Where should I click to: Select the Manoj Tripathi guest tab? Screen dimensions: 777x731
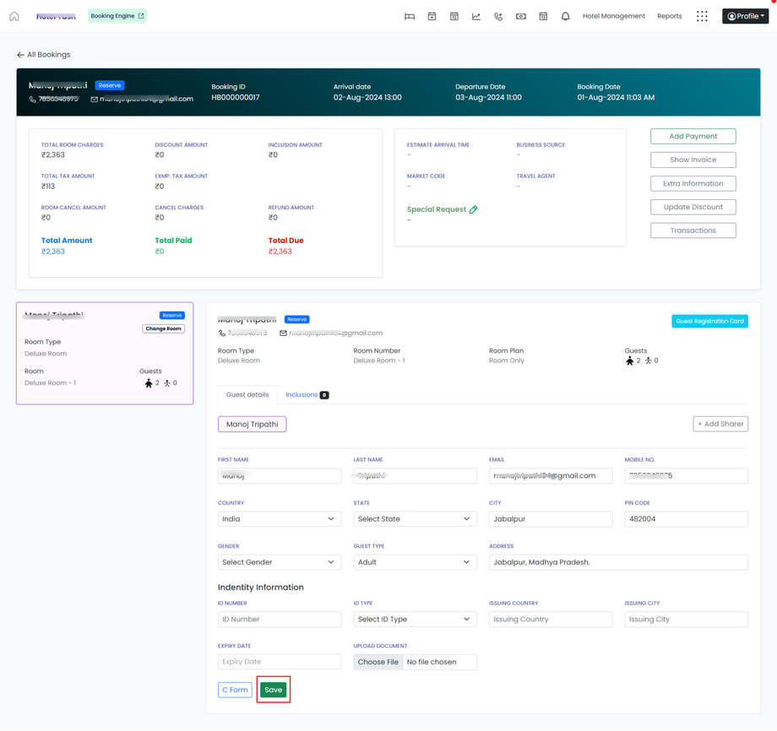(x=253, y=425)
